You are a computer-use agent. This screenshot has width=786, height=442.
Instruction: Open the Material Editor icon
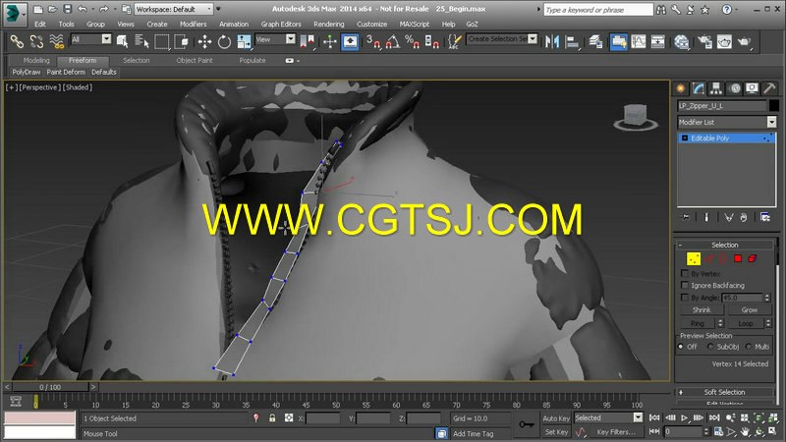coord(681,41)
